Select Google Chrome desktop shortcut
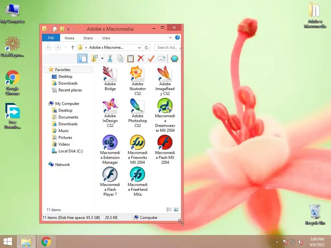The width and height of the screenshot is (331, 248). coord(13,82)
